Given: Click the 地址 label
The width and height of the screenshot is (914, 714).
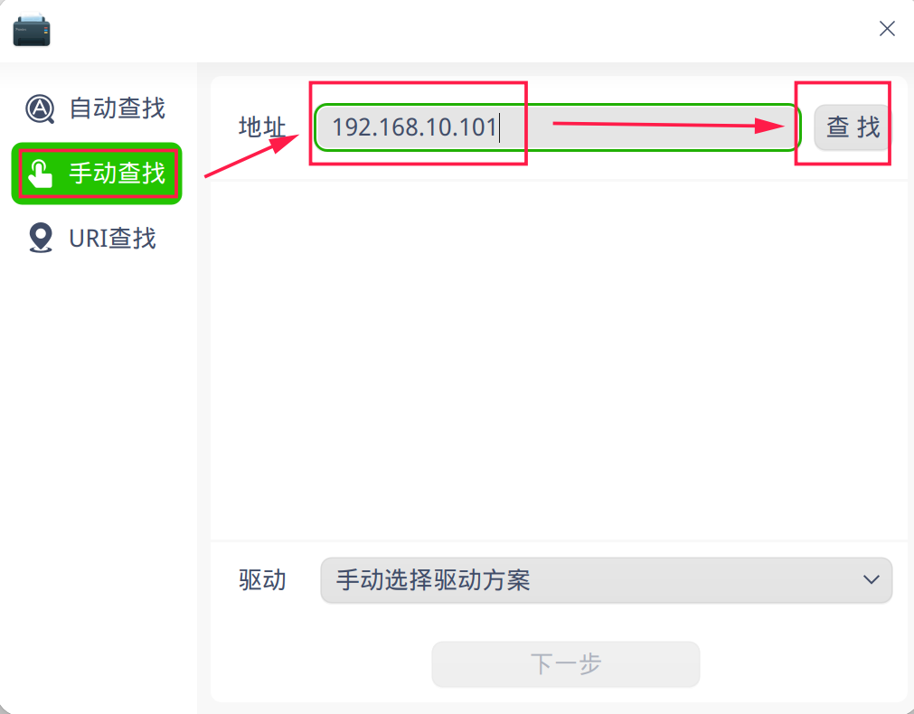Looking at the screenshot, I should 262,127.
